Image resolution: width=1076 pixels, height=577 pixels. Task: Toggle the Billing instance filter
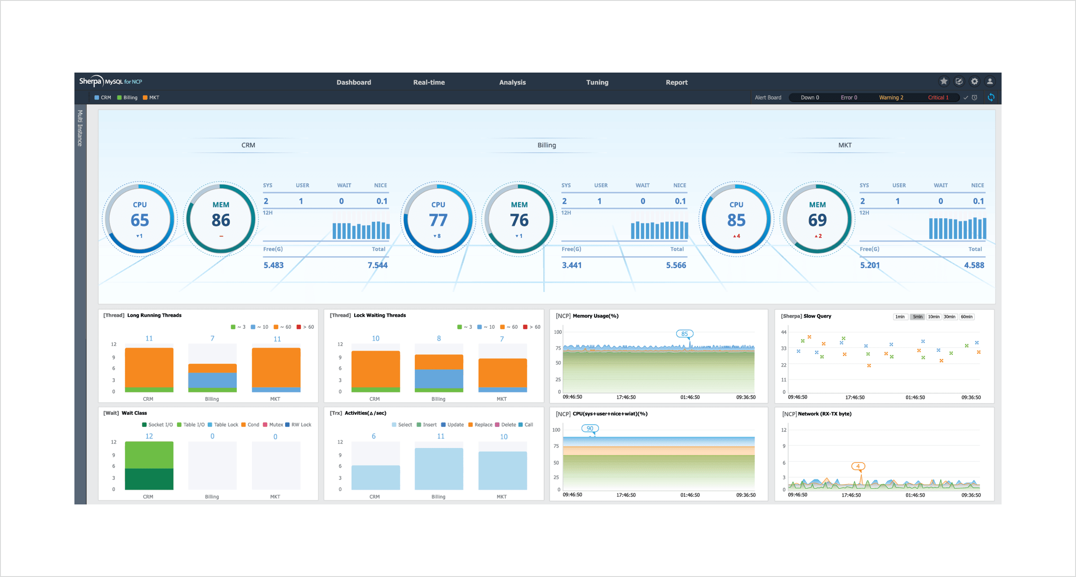coord(127,98)
